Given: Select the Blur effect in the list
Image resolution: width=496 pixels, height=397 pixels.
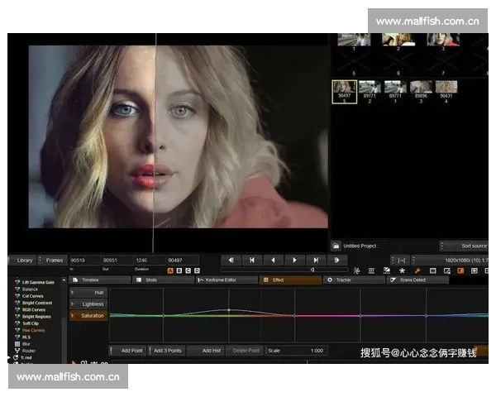Looking at the screenshot, I should tap(28, 343).
